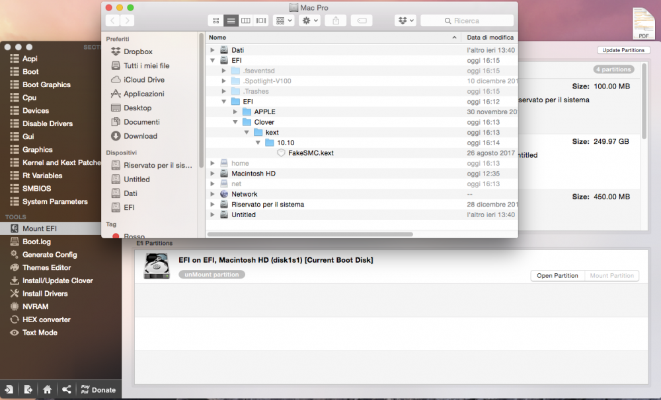Click the Finder Ricerca search field
Image resolution: width=661 pixels, height=400 pixels.
coord(467,20)
